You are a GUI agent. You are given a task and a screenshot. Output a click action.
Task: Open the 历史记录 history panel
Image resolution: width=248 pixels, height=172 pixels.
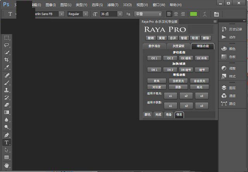pos(232,29)
